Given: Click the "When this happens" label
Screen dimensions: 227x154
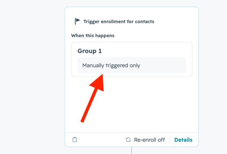Looking at the screenshot, I should 92,36.
